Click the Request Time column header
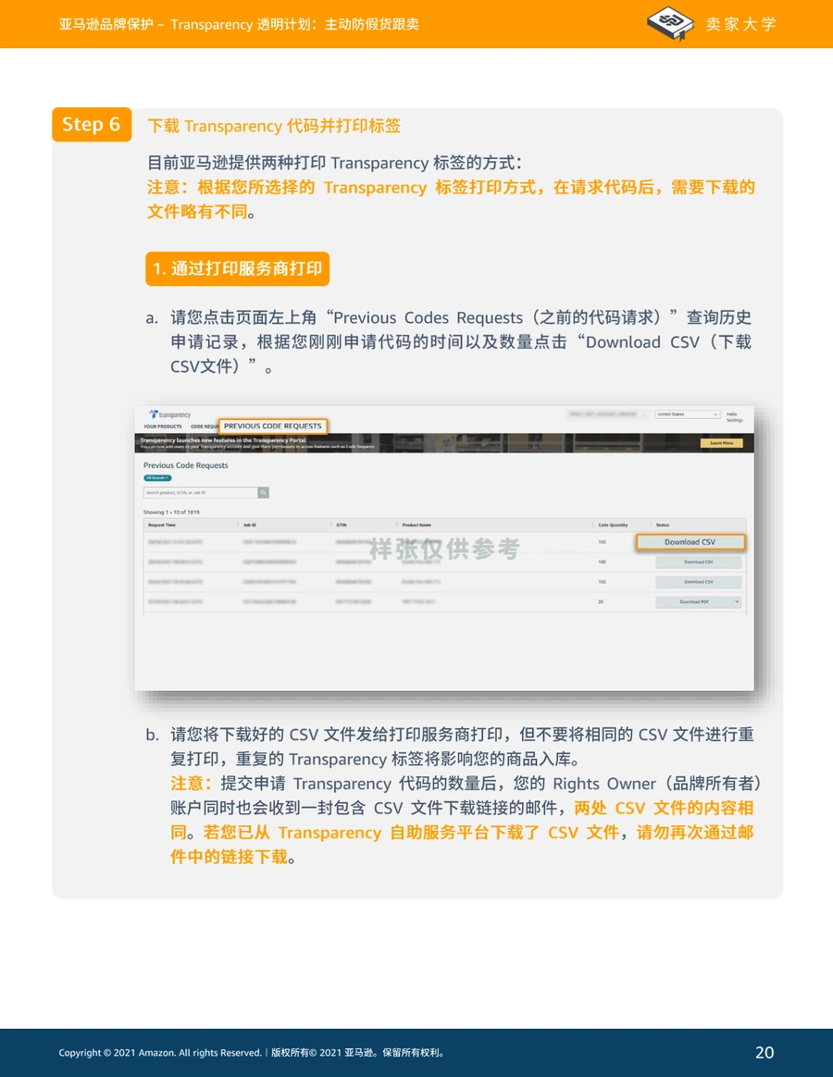The height and width of the screenshot is (1077, 833). click(x=162, y=525)
